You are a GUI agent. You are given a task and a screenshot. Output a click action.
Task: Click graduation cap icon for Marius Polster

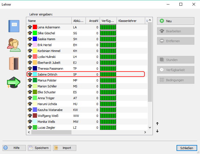tap(30, 80)
